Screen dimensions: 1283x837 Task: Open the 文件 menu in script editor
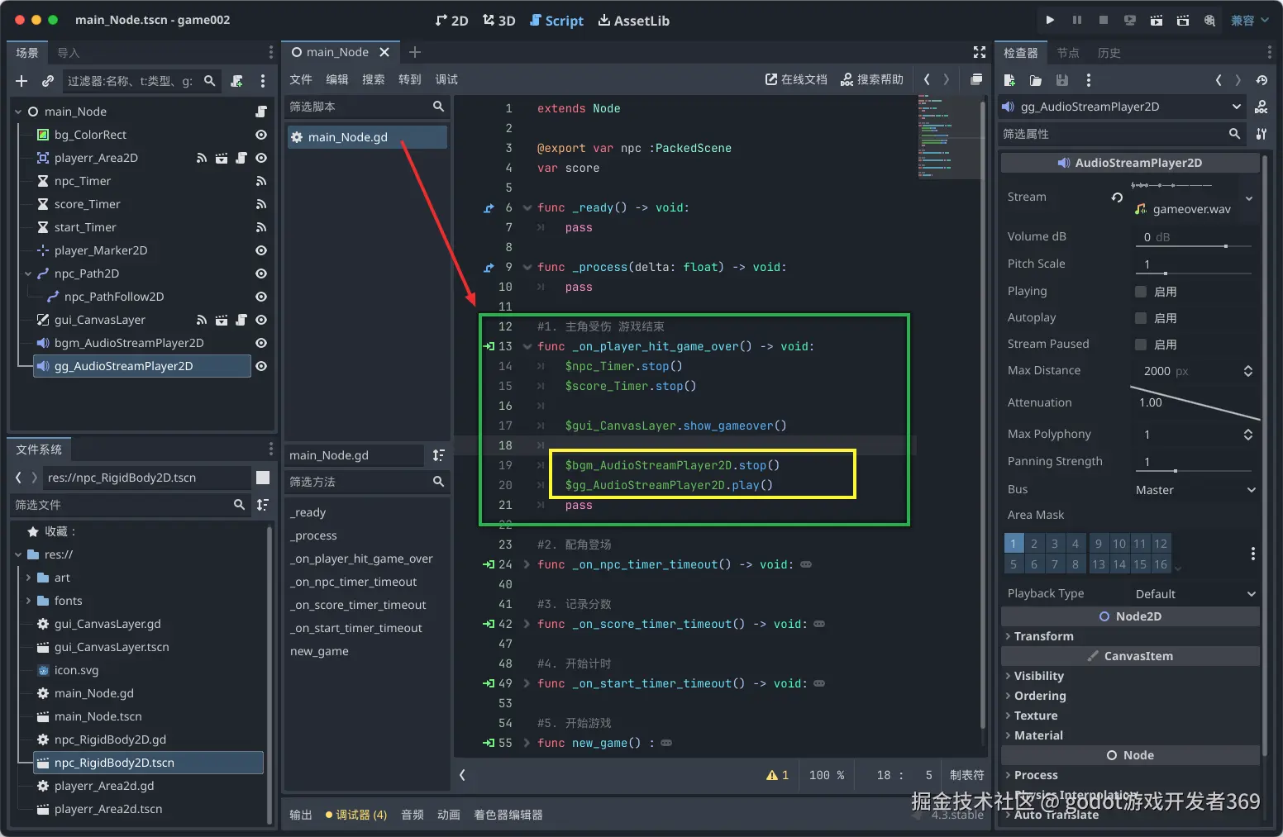click(301, 79)
